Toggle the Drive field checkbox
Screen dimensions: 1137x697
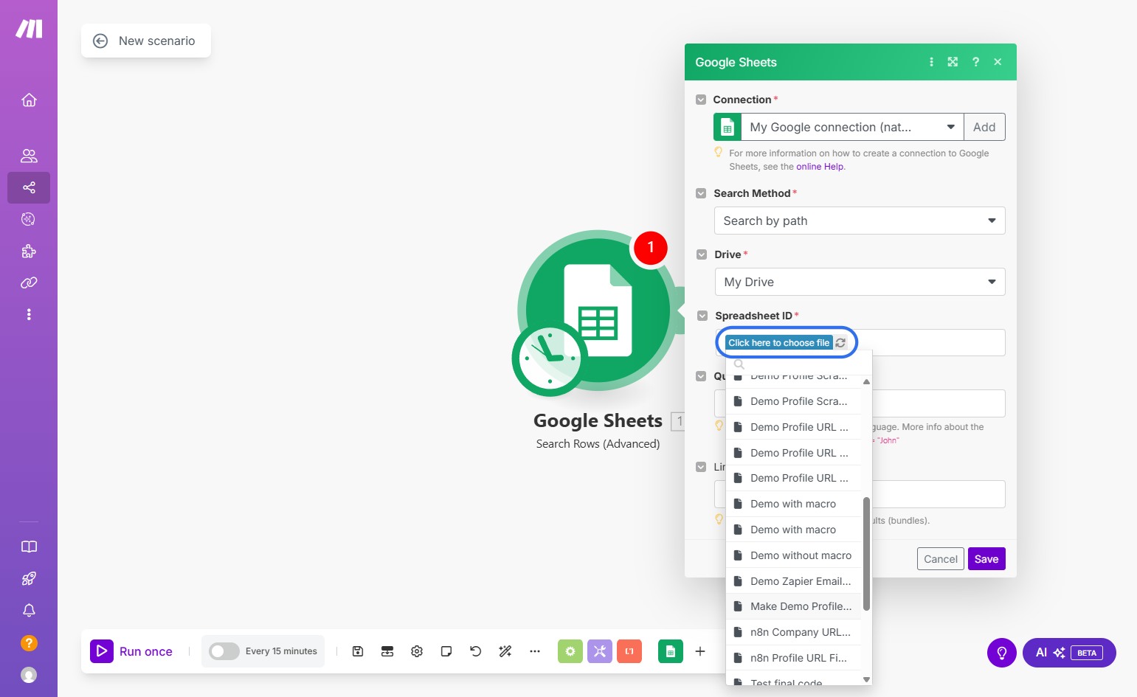[x=702, y=254]
